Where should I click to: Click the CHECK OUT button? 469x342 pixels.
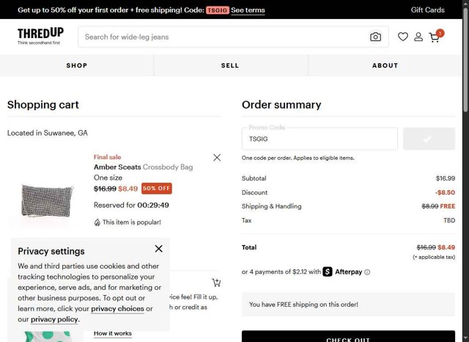tap(349, 337)
